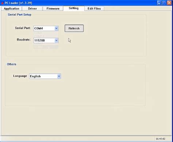
Task: Click the PC Loader icon in title bar
Action: [2, 3]
